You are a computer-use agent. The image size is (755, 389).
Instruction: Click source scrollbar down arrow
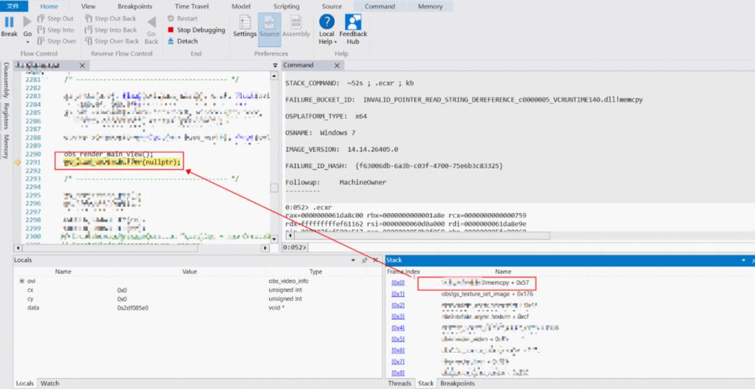point(274,239)
